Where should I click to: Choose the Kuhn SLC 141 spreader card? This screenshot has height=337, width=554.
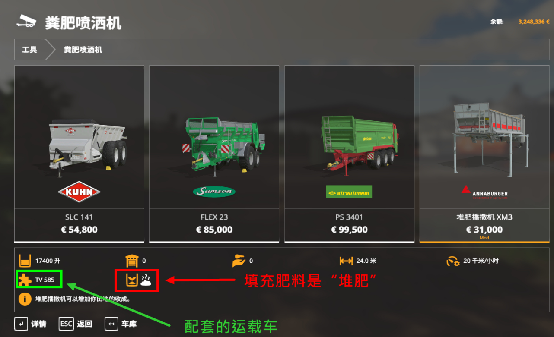click(x=79, y=154)
